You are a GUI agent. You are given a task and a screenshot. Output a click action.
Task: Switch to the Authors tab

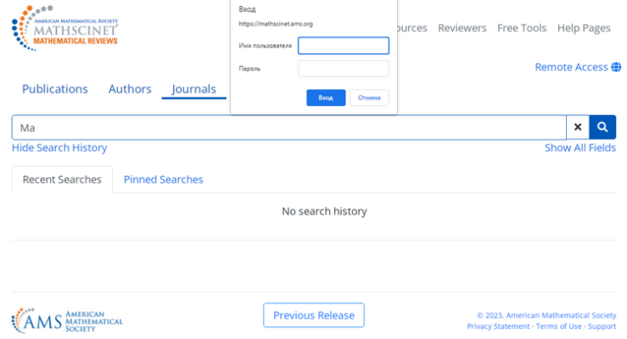[130, 89]
